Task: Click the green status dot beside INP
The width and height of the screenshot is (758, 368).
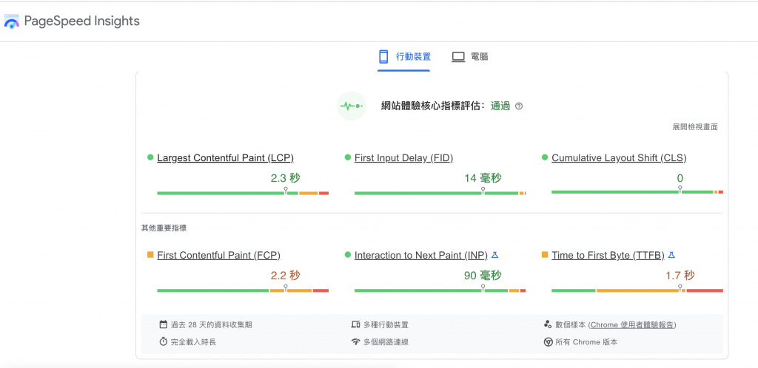Action: [x=348, y=255]
